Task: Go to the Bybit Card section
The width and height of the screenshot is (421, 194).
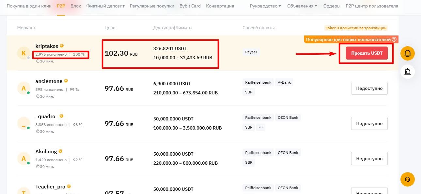Action: tap(190, 6)
